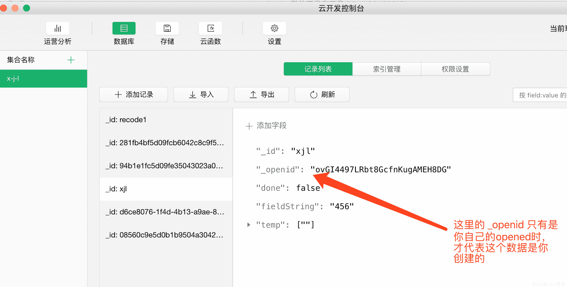Click the plus icon next to 添加字段

coord(249,126)
